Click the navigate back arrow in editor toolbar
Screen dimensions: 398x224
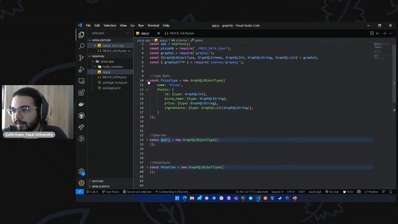coord(378,33)
